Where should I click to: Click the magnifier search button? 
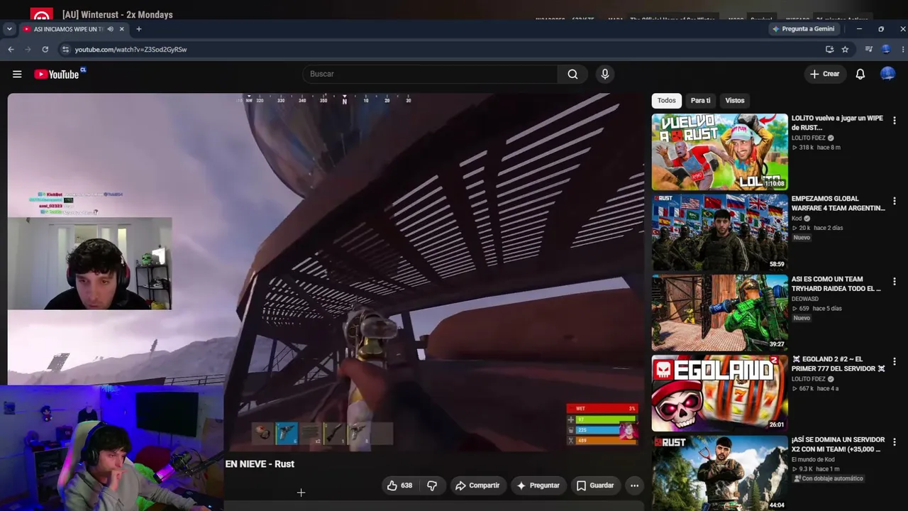click(x=572, y=74)
